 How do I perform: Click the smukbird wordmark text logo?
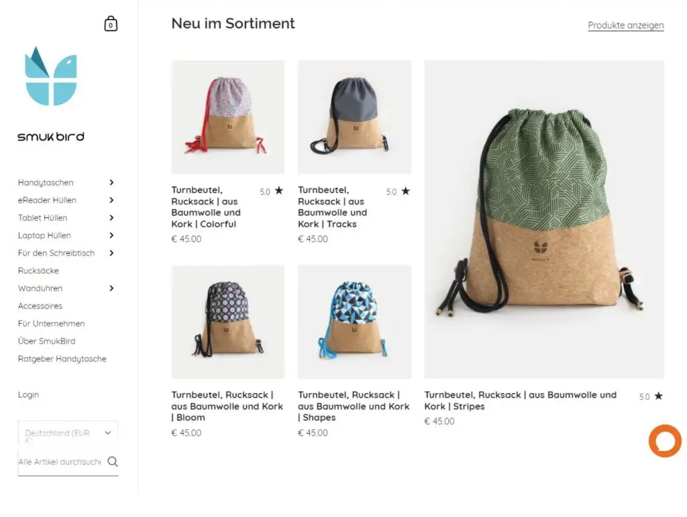(51, 137)
